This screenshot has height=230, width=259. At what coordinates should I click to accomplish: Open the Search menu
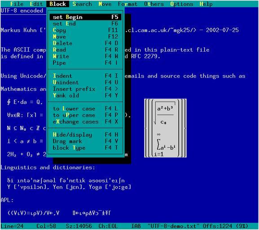coord(82,4)
